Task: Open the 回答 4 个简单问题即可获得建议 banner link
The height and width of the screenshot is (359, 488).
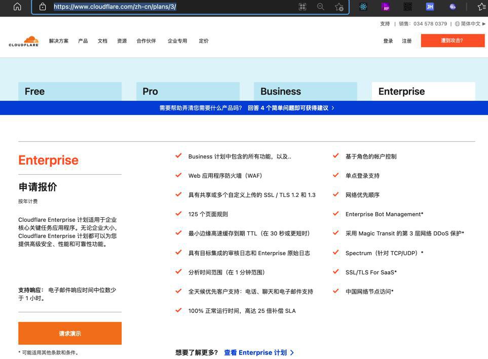Action: coord(291,108)
